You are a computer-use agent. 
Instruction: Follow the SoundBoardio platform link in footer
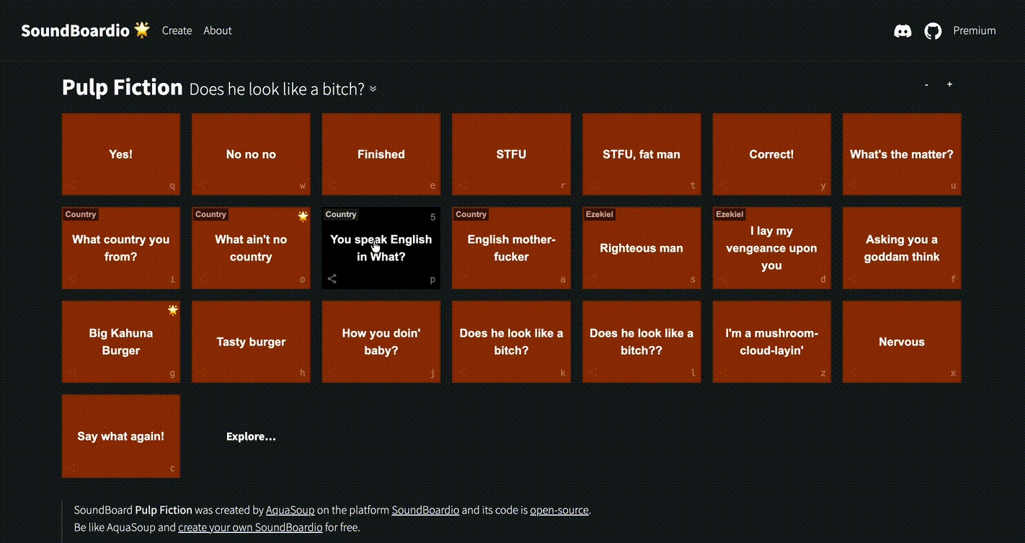(425, 510)
